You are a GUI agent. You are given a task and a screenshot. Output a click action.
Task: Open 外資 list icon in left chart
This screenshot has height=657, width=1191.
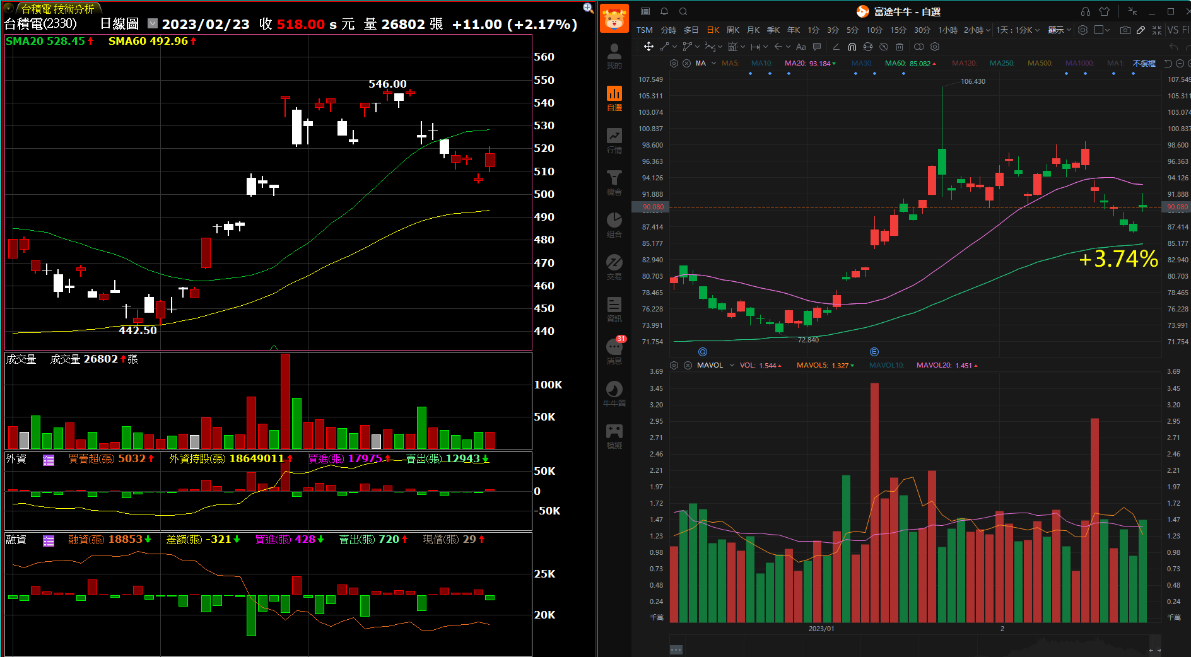tap(49, 460)
